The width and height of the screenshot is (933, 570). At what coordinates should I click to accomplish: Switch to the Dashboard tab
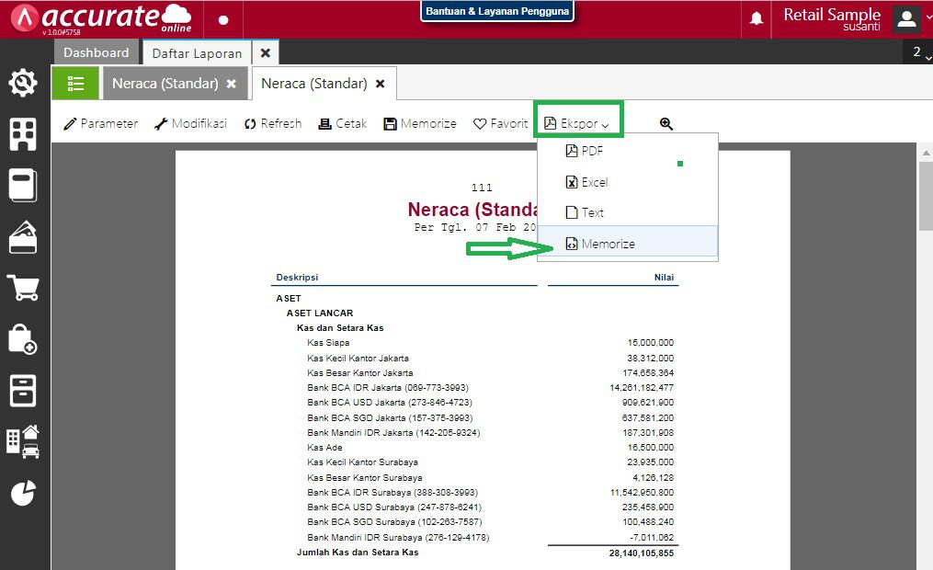pos(97,52)
